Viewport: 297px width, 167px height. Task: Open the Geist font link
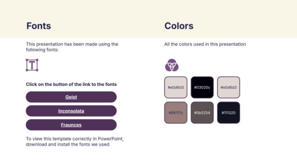71,97
